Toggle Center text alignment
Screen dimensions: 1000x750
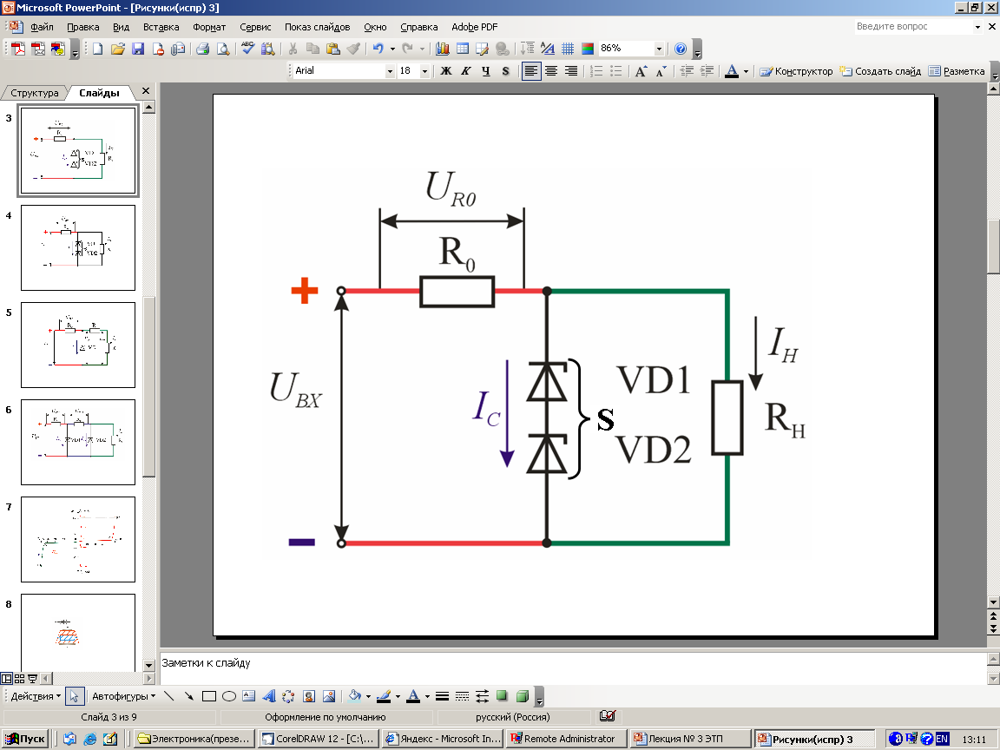point(551,71)
